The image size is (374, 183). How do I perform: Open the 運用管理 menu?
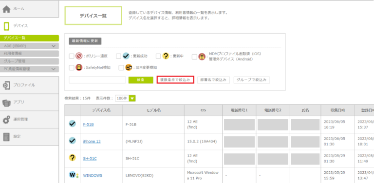(x=29, y=120)
